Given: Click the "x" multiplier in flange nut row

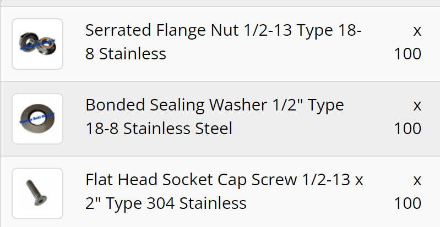Looking at the screenshot, I should tap(417, 30).
